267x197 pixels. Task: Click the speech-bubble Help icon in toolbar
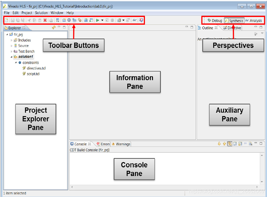coord(141,20)
